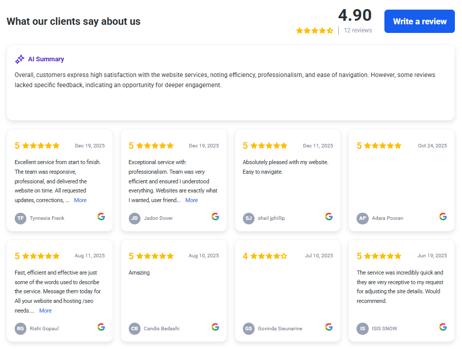The image size is (462, 349).
Task: Click Google icon on ISIS SNOW's review
Action: point(443,327)
